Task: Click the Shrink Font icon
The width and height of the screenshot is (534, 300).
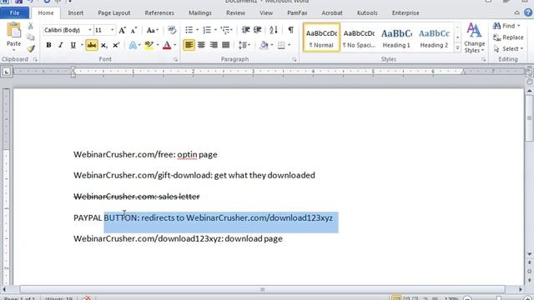Action: pyautogui.click(x=133, y=30)
